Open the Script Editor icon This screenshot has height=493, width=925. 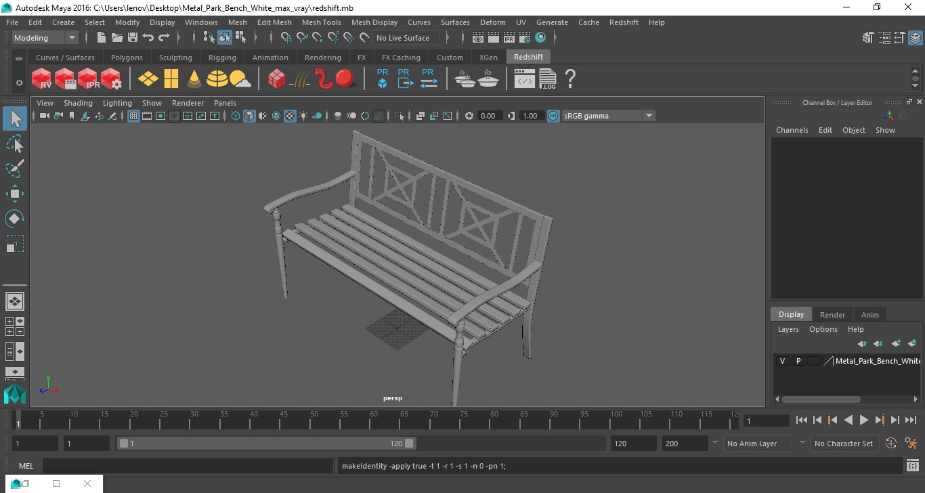[913, 465]
